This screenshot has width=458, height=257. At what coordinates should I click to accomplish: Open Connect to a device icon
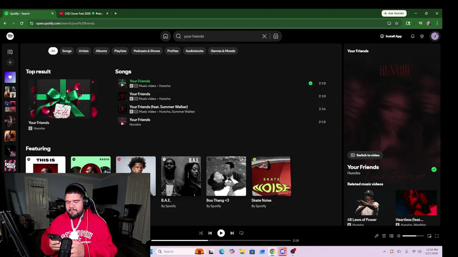coord(391,236)
